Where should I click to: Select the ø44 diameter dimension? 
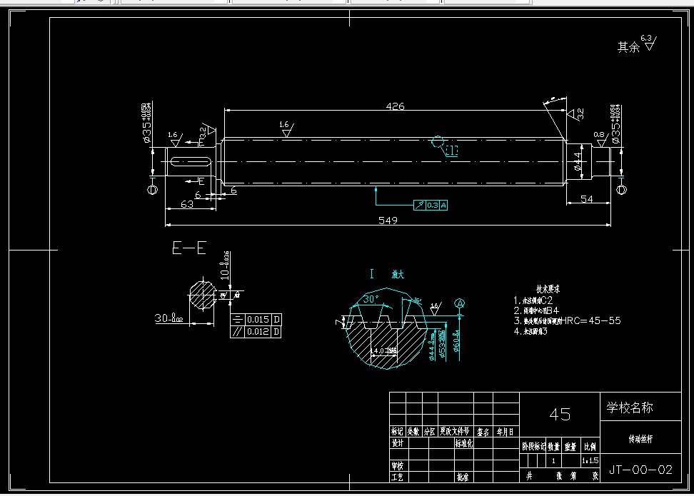coord(578,161)
